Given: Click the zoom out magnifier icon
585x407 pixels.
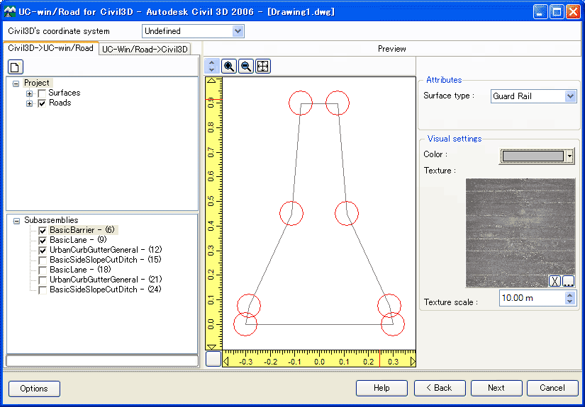Looking at the screenshot, I should tap(245, 67).
